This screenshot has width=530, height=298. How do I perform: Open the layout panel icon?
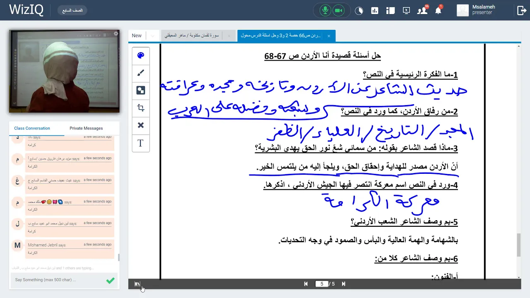390,11
